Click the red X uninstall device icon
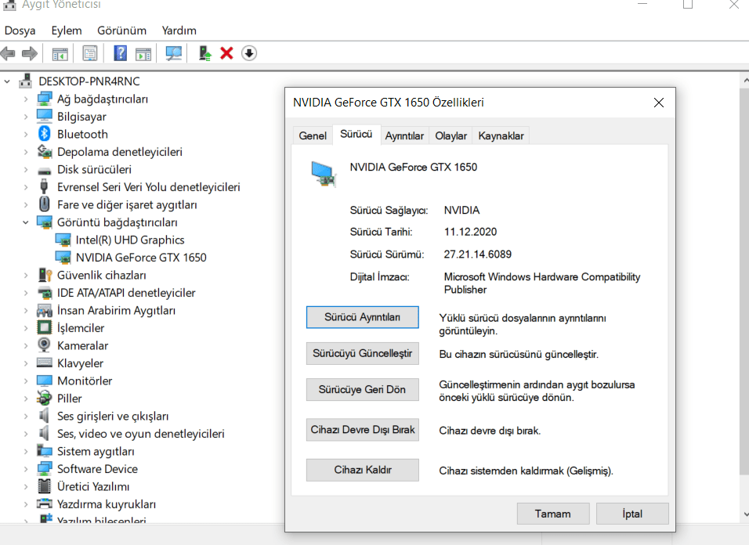 pyautogui.click(x=226, y=53)
